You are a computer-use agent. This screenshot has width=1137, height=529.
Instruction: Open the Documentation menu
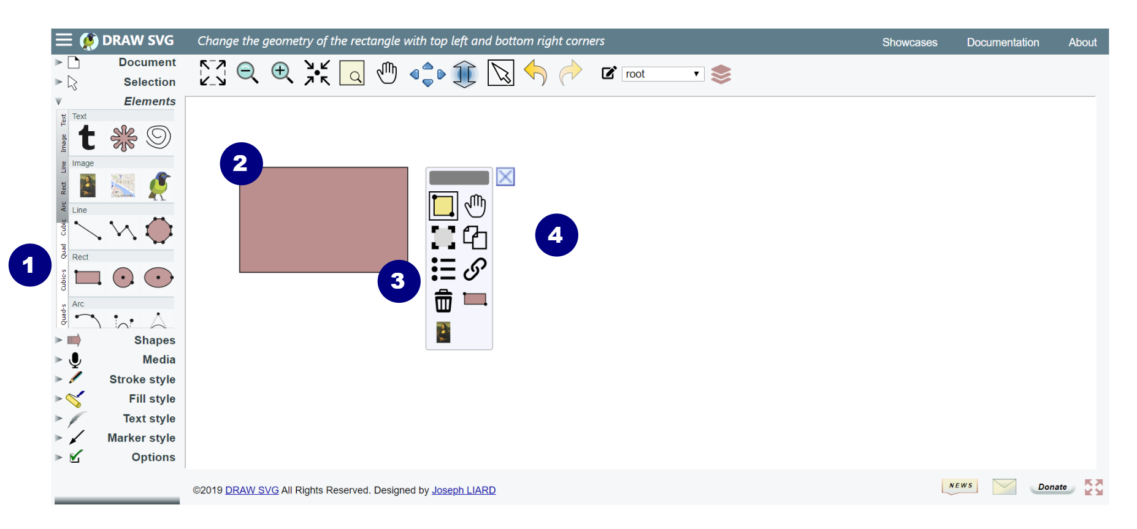pos(1003,42)
